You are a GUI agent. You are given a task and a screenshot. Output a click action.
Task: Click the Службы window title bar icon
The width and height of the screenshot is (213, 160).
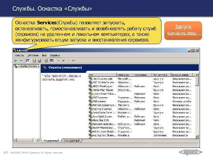tap(15, 50)
